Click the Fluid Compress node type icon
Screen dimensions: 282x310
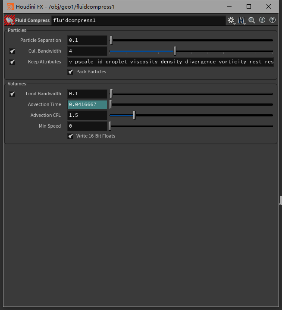(x=9, y=20)
